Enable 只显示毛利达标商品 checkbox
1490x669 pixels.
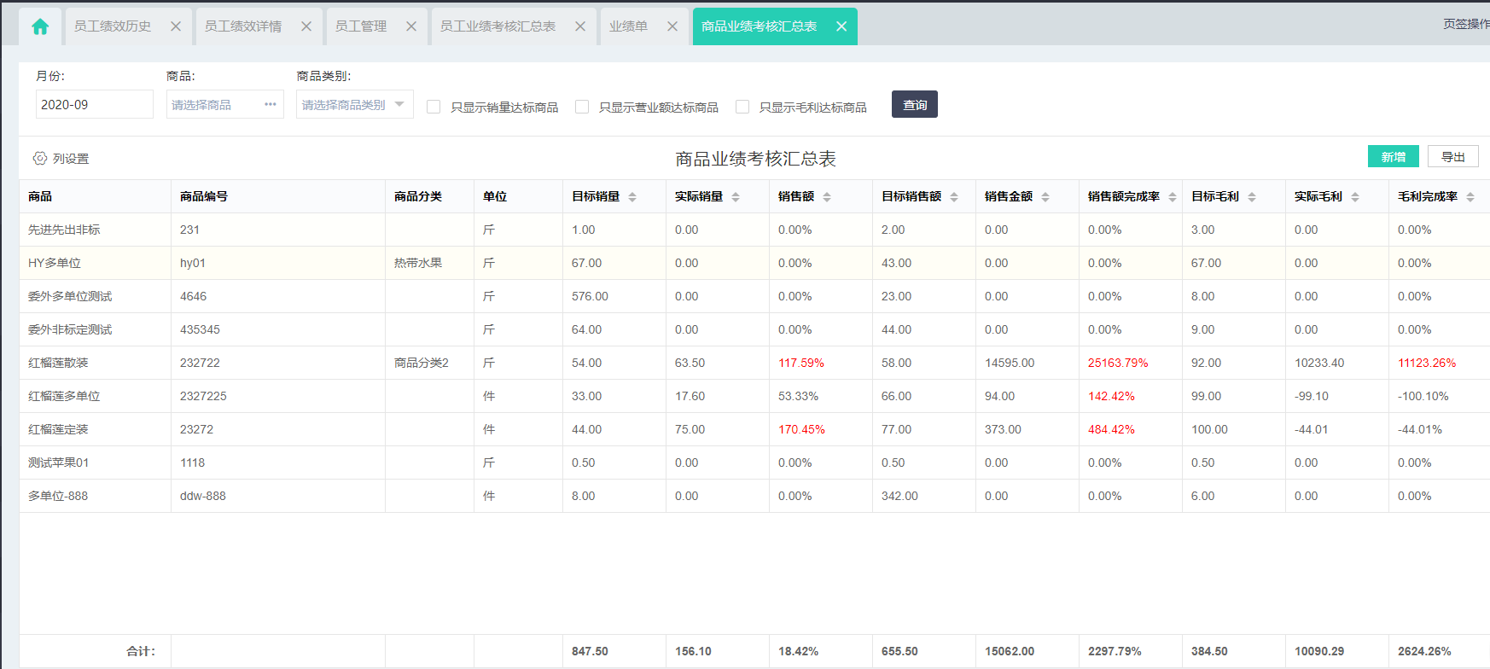click(742, 107)
